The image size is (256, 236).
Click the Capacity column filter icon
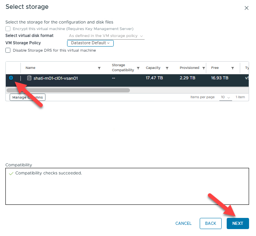pos(167,68)
